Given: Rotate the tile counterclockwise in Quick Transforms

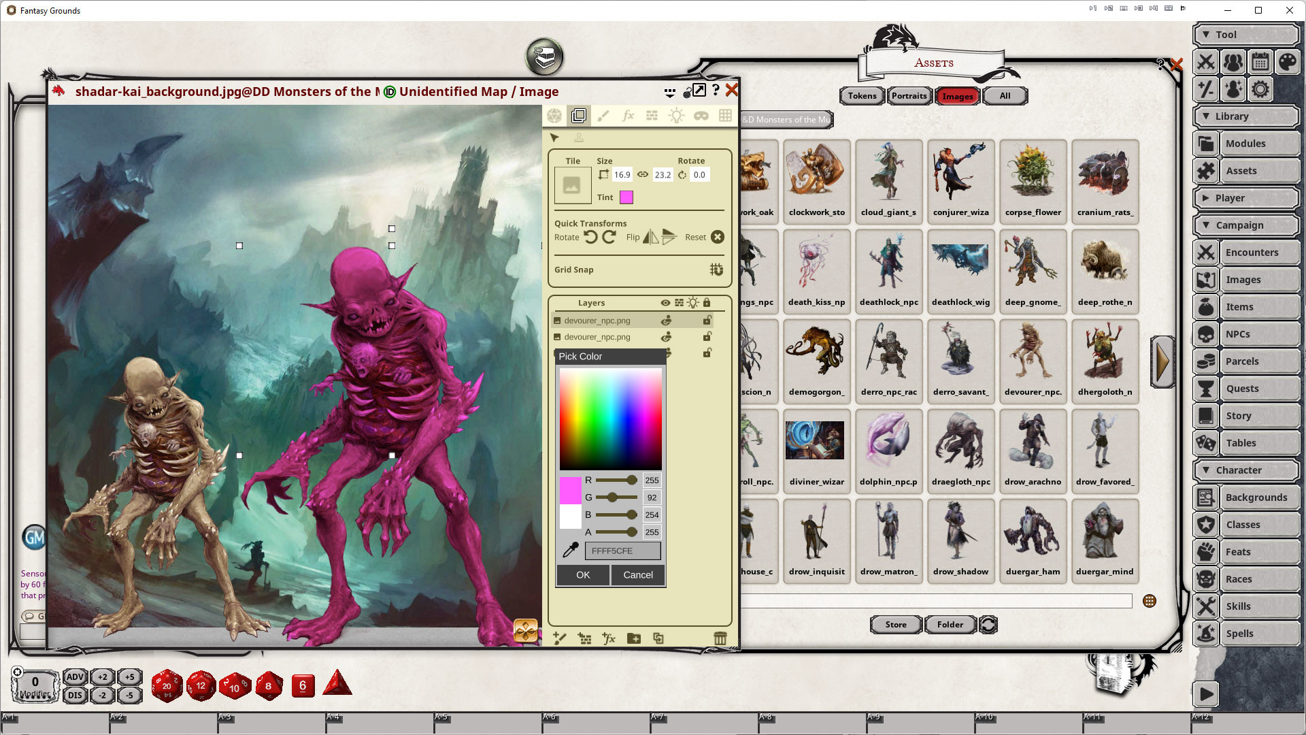Looking at the screenshot, I should (590, 237).
